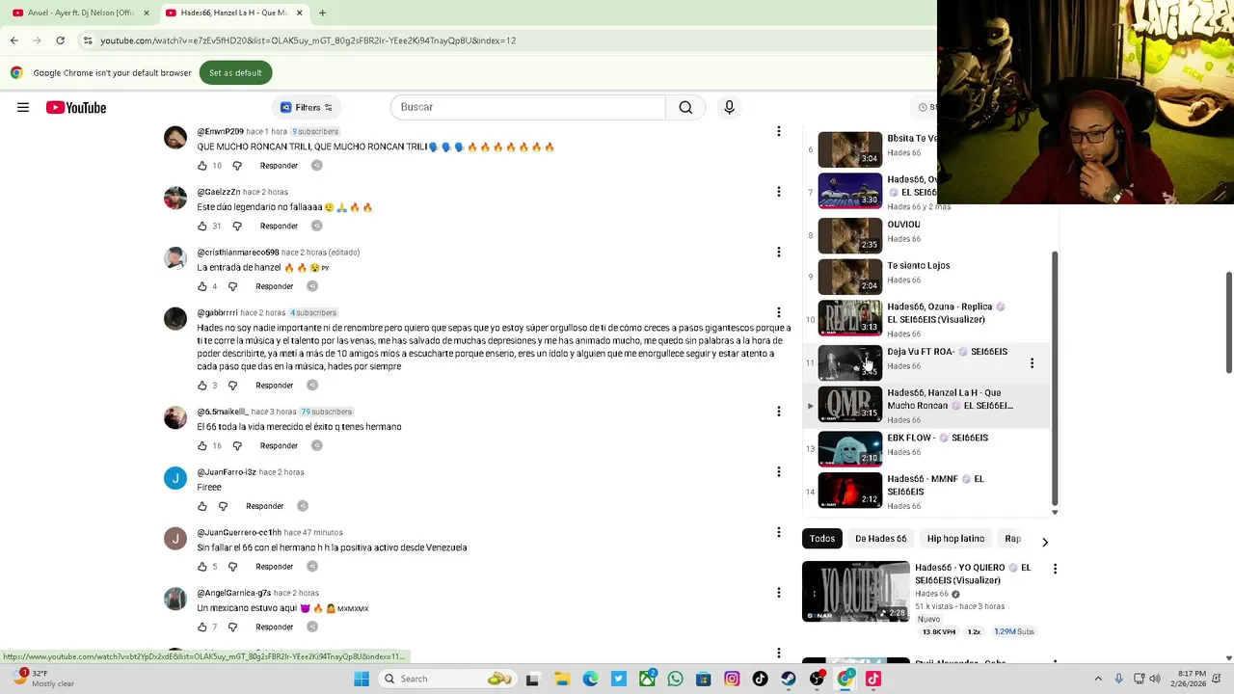Dislike the comment by @gabbrrrri
Image resolution: width=1234 pixels, height=694 pixels.
tap(232, 386)
